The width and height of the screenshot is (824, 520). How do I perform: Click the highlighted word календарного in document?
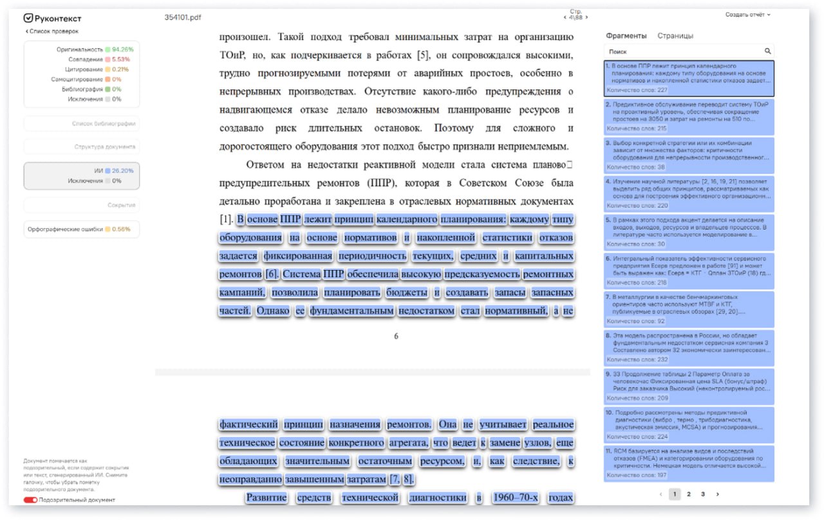point(407,219)
